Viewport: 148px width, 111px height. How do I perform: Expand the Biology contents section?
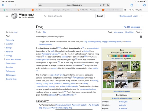pos(5,48)
